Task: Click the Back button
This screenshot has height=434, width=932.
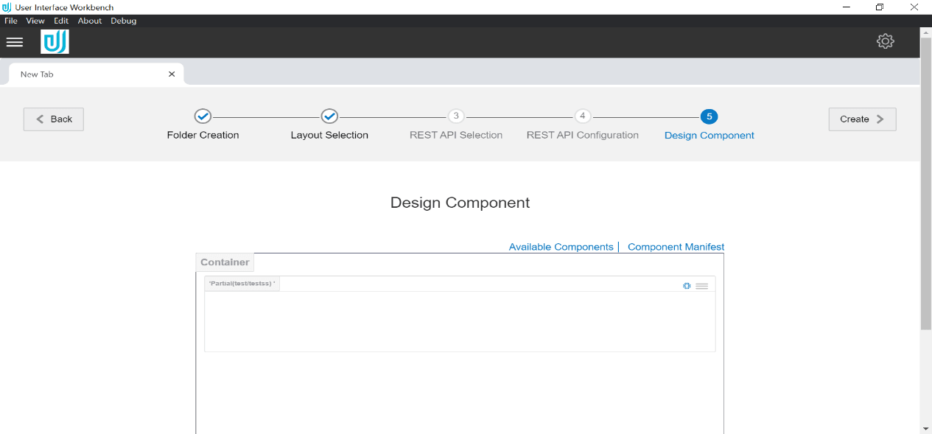Action: point(53,119)
